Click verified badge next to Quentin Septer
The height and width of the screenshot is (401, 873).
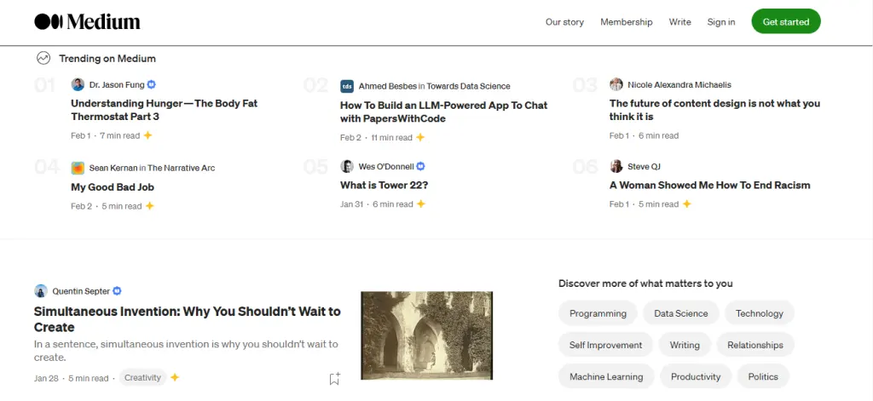tap(117, 291)
